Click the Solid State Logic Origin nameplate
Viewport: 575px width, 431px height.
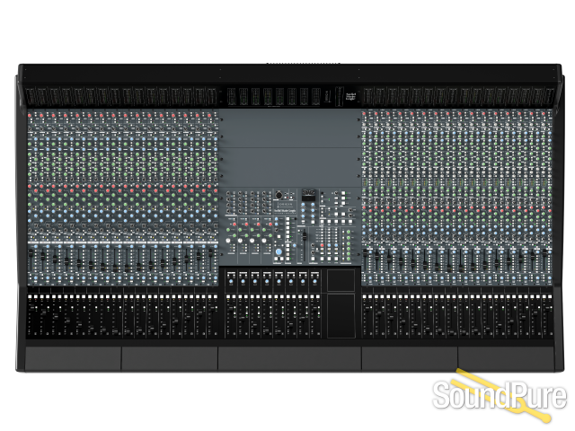285,207
